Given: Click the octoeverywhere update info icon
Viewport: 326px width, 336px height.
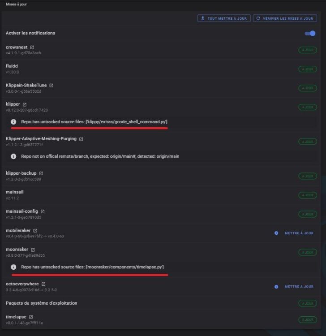Looking at the screenshot, I should tap(276, 287).
